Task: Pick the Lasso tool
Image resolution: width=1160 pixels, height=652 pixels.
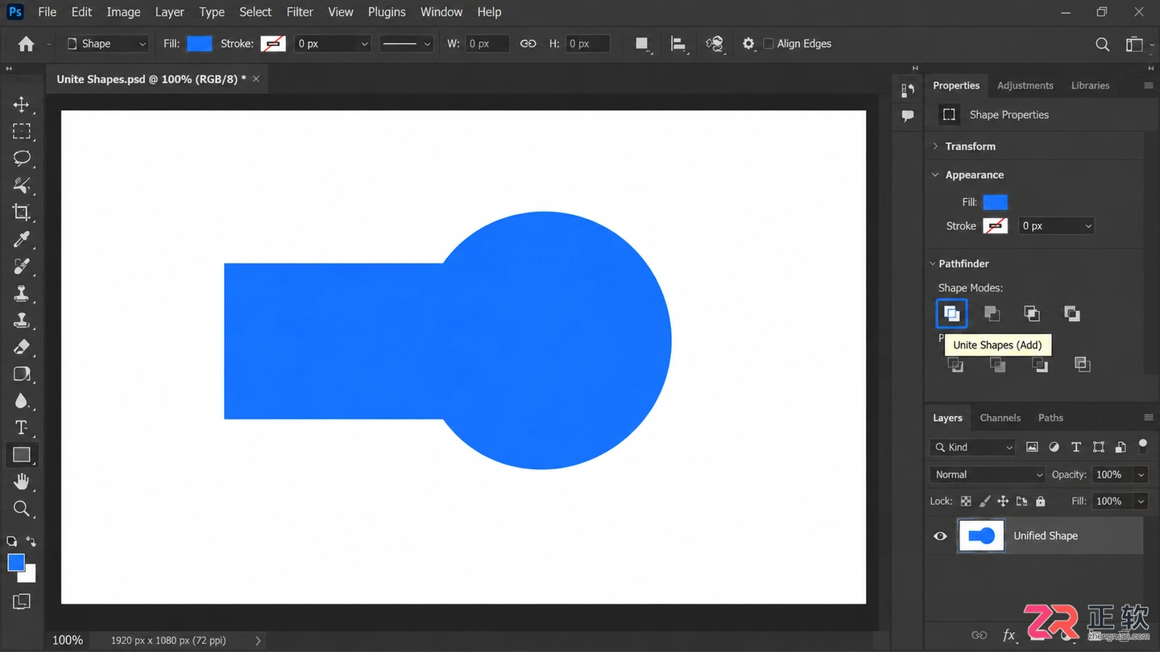Action: 22,158
